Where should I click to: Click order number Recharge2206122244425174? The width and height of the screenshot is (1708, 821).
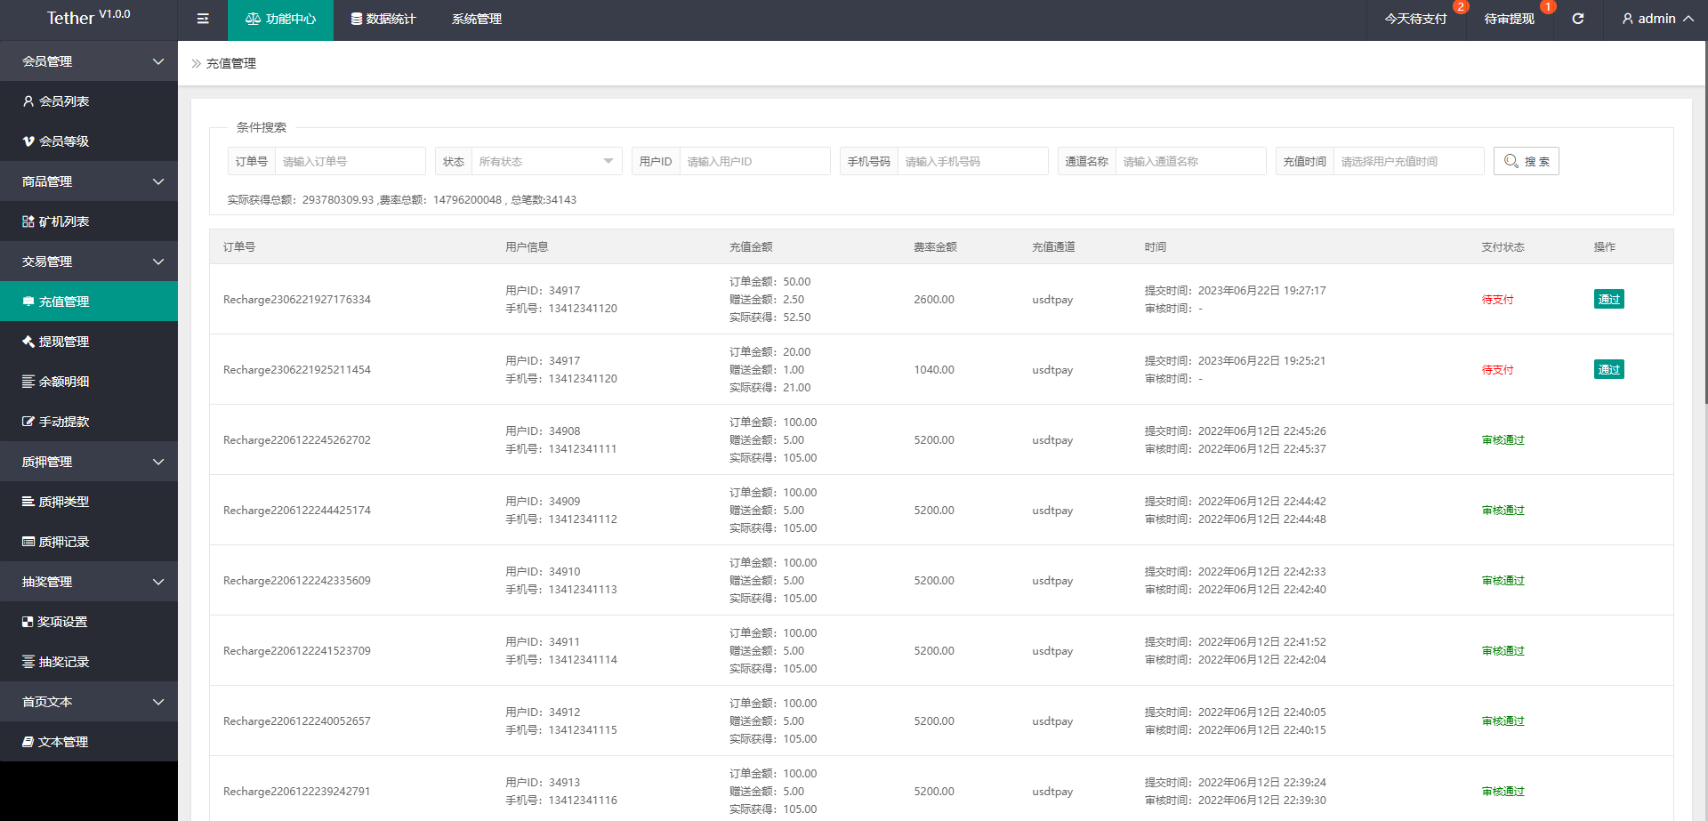point(297,511)
